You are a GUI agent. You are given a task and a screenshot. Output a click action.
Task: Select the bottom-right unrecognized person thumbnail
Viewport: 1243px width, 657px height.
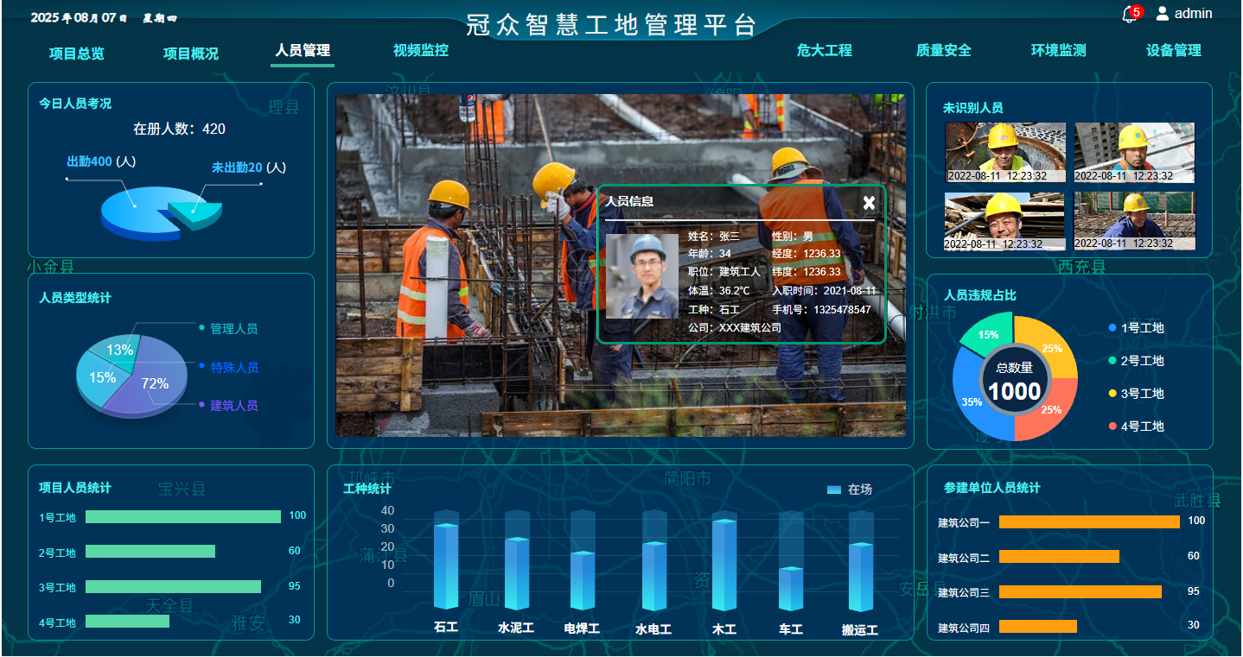1134,221
